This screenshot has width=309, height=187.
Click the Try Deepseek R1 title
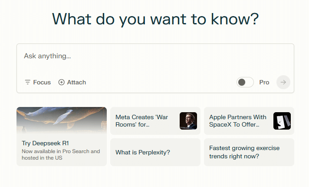46,143
